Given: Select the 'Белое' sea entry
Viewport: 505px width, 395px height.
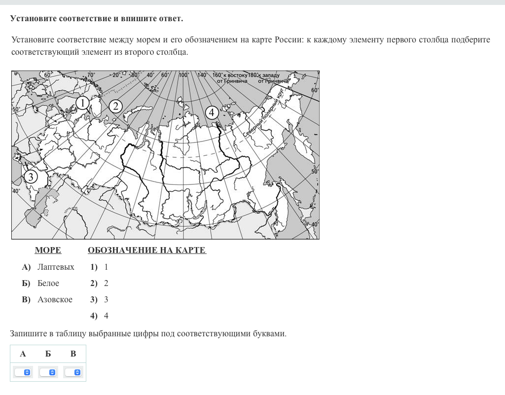Looking at the screenshot, I should pos(48,283).
